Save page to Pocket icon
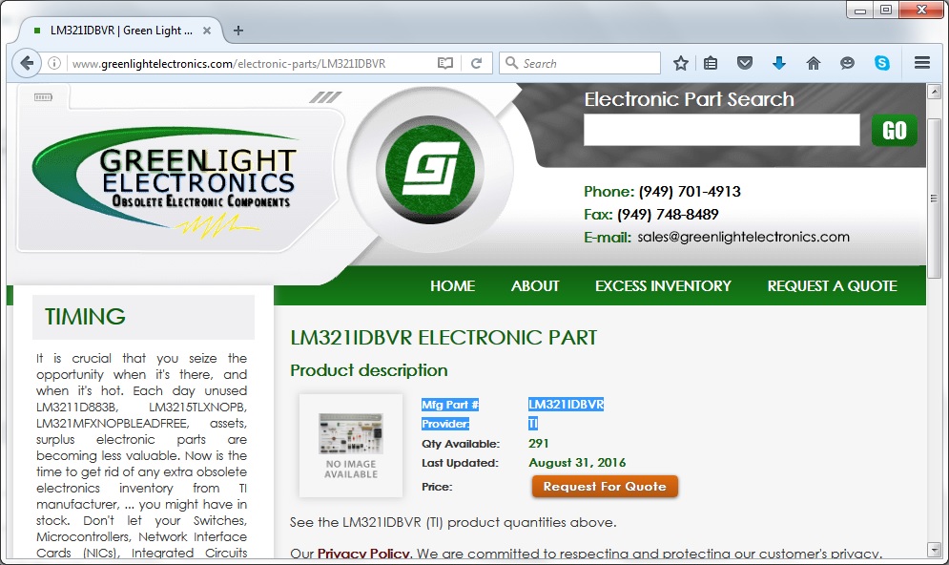 coord(745,63)
